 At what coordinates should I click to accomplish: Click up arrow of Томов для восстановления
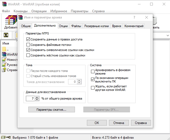click(x=79, y=81)
